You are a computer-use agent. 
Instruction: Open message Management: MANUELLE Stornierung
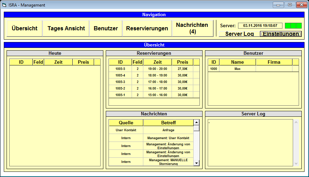point(168,162)
